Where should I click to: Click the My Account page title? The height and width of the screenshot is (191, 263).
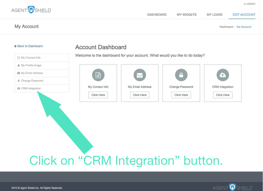[x=27, y=26]
